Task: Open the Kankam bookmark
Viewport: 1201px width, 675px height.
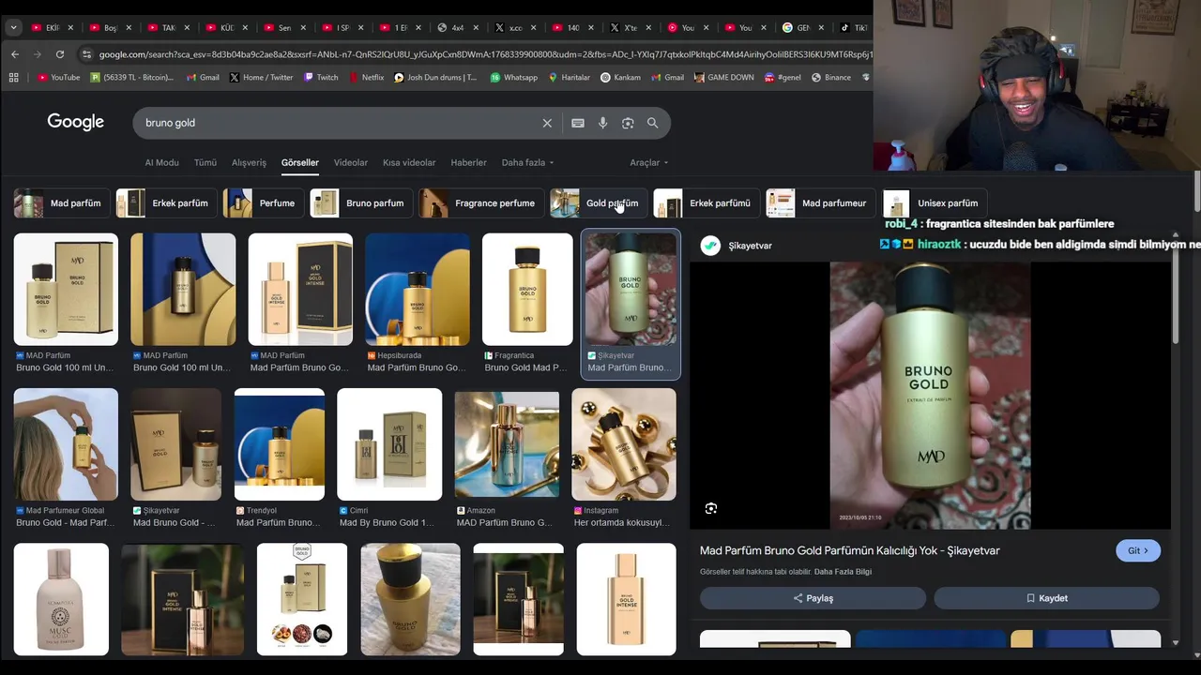Action: click(620, 78)
